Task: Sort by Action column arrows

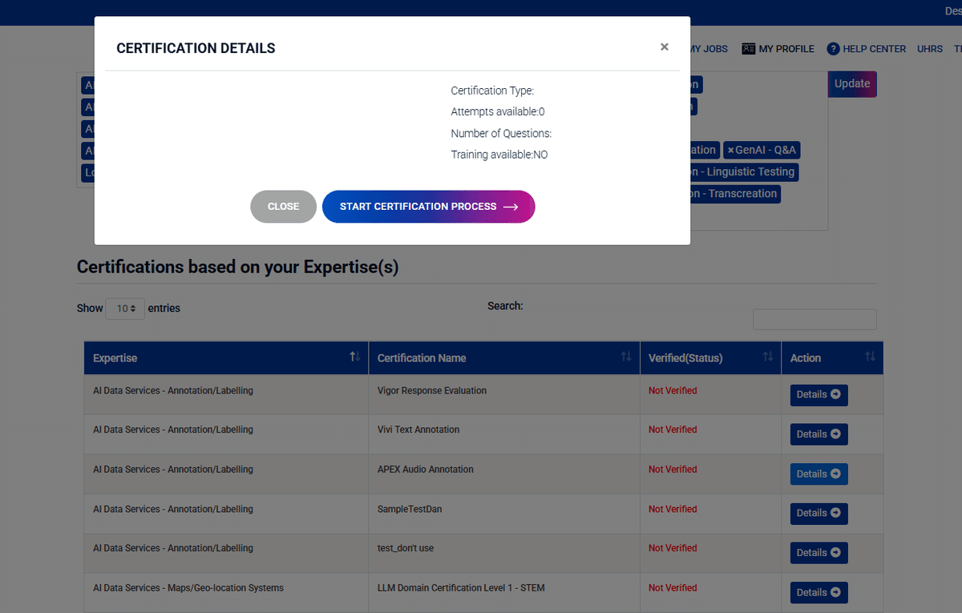Action: [x=870, y=357]
